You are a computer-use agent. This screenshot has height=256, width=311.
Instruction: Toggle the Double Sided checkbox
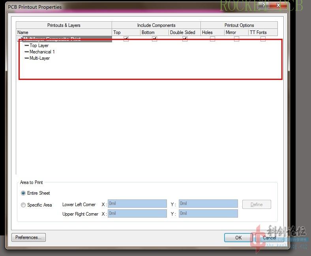(185, 39)
